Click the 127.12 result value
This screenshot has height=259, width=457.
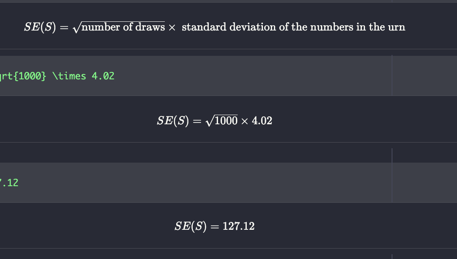coord(239,226)
